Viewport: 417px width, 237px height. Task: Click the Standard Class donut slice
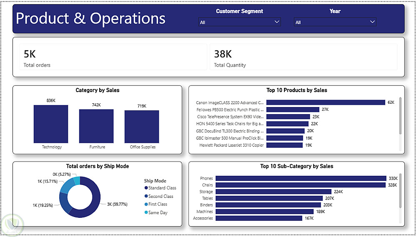94,205
